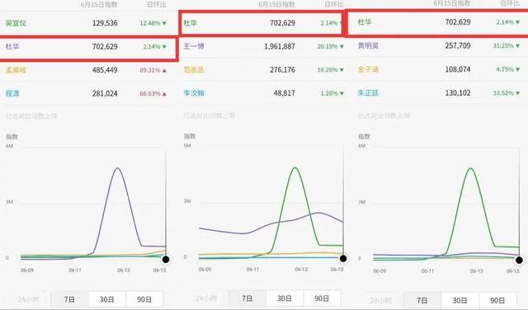Click the 4.75% daily change for 金子涵
528x310 pixels.
point(508,69)
